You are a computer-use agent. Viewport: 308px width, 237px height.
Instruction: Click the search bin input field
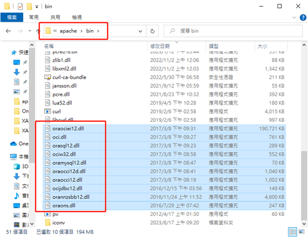click(x=233, y=31)
